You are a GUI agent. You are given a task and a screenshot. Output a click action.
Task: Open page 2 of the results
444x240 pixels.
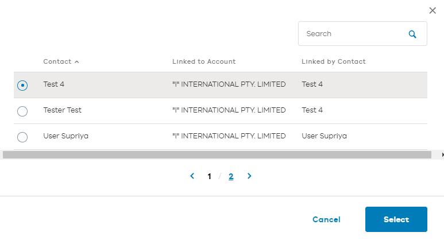pos(231,176)
